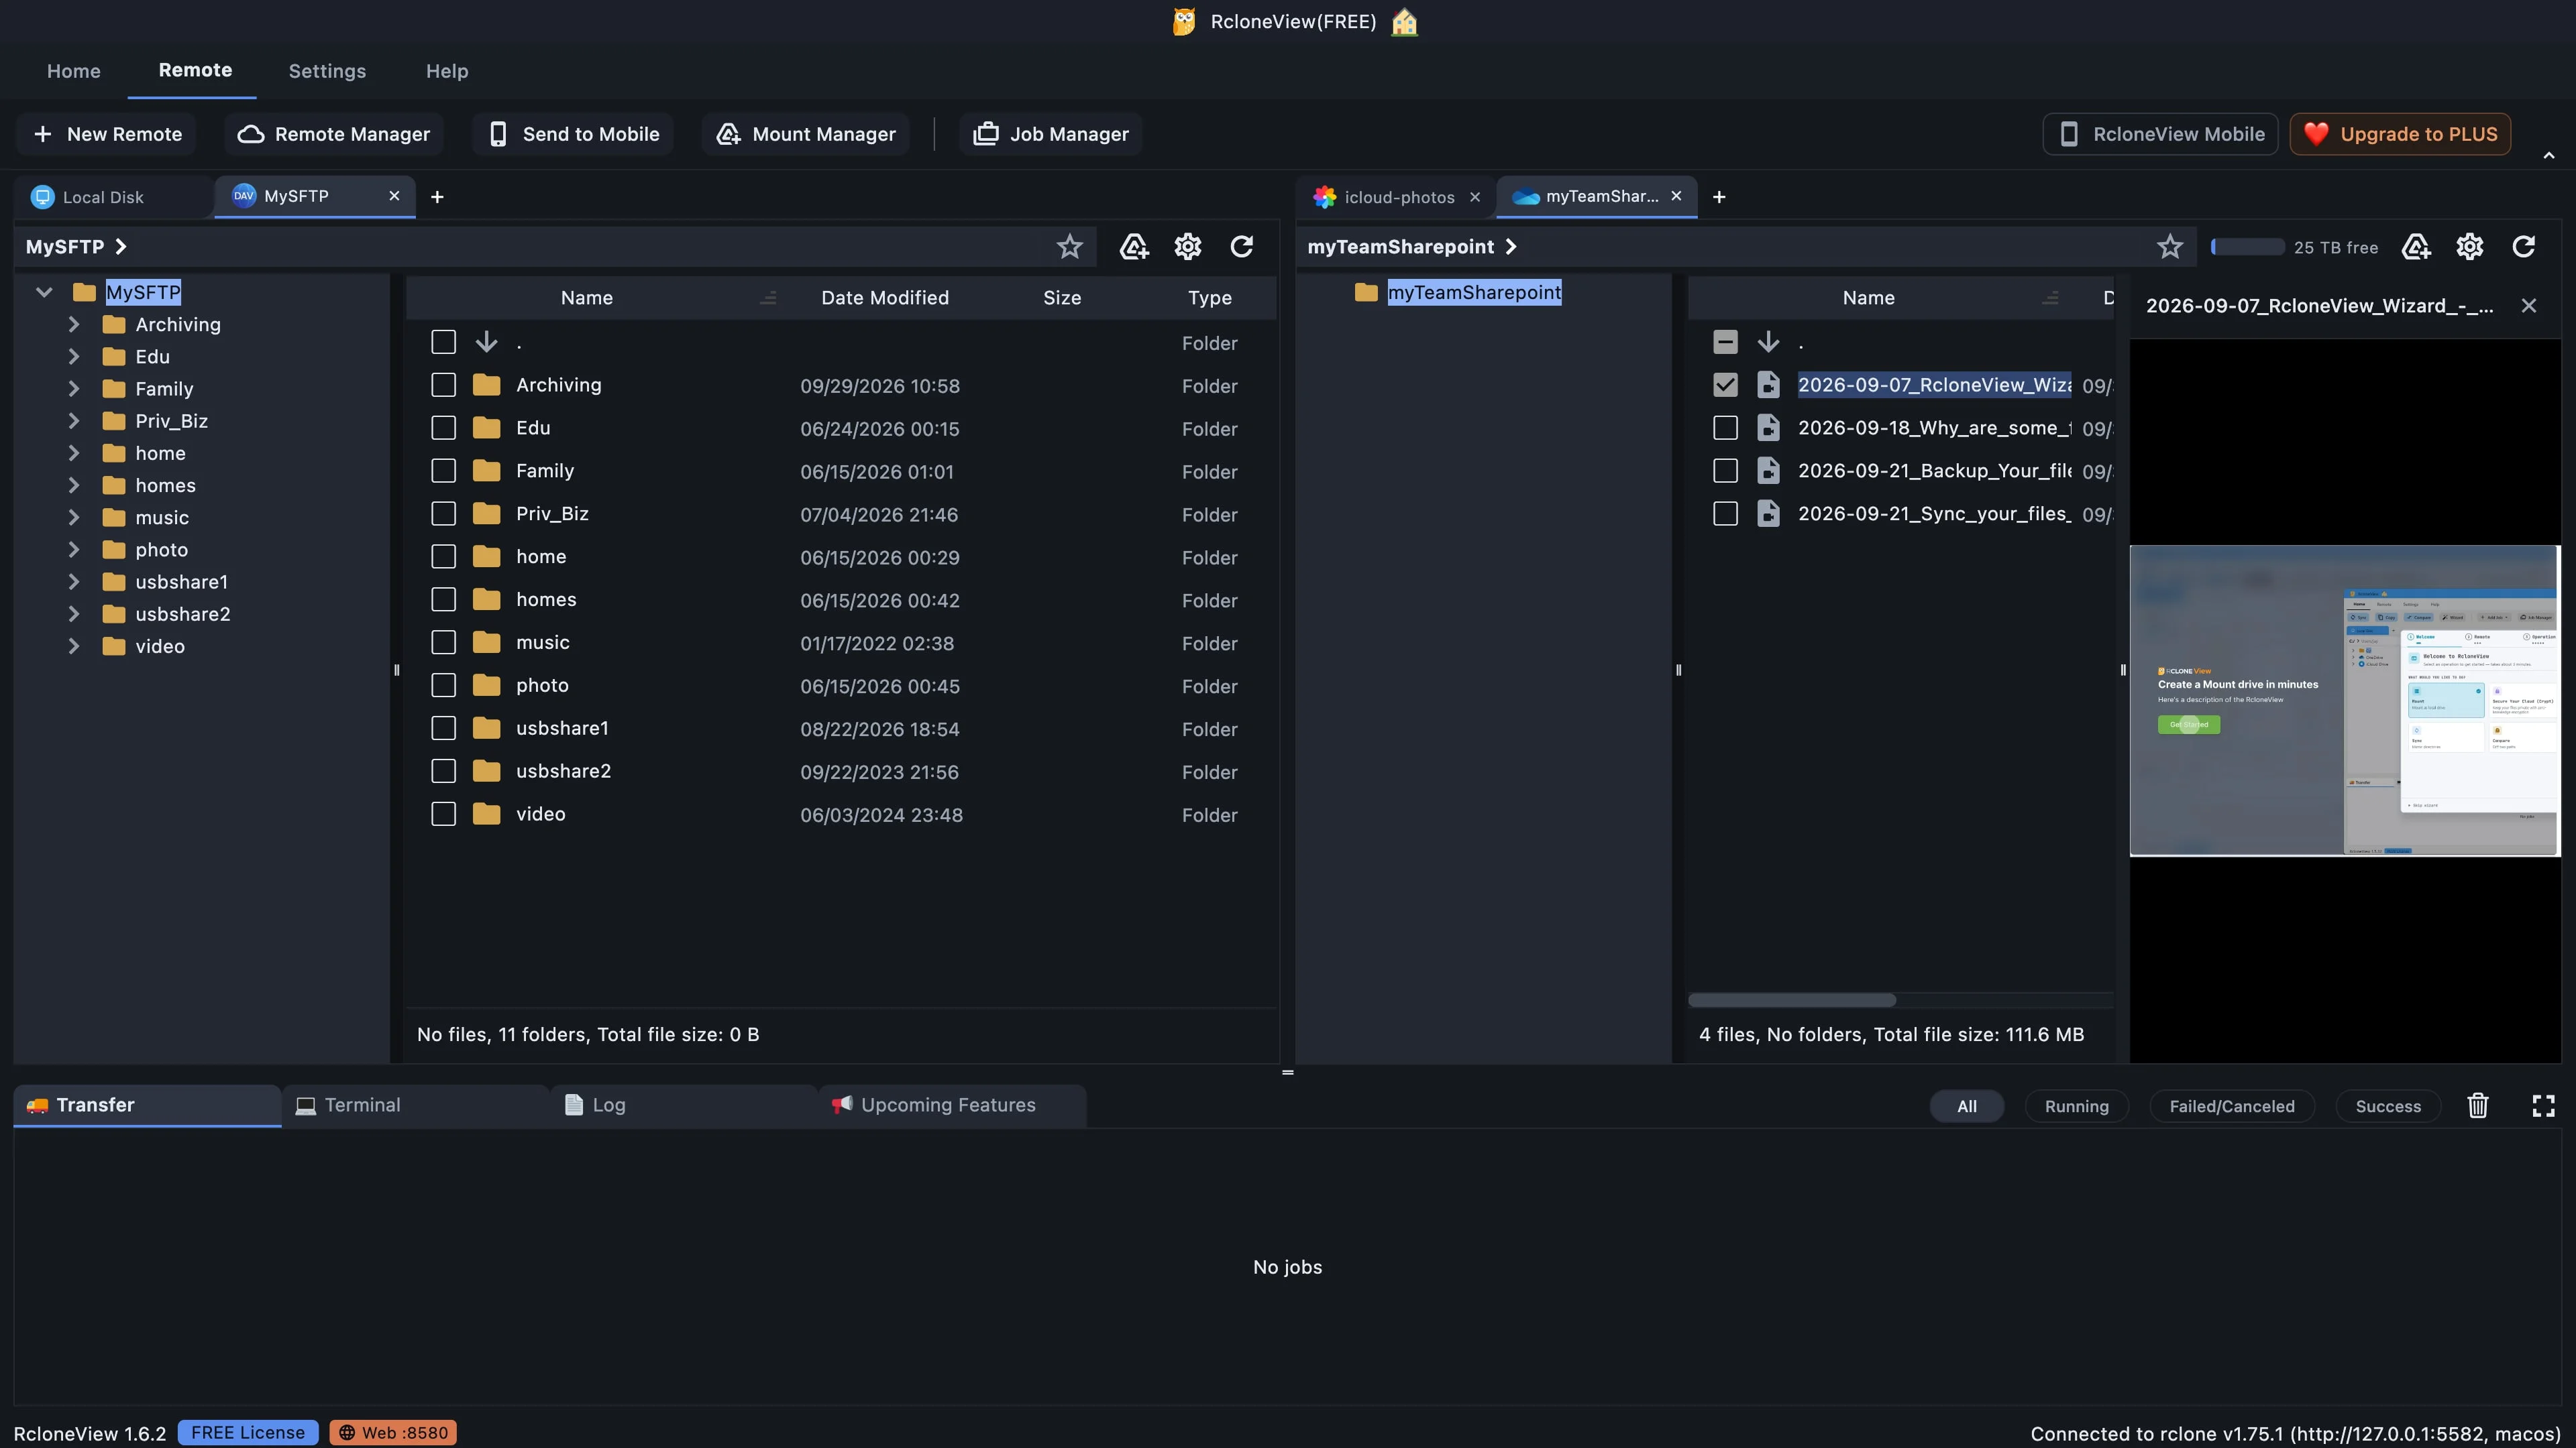
Task: Click mount icon in myTeamSharepoint pane
Action: tap(2416, 247)
